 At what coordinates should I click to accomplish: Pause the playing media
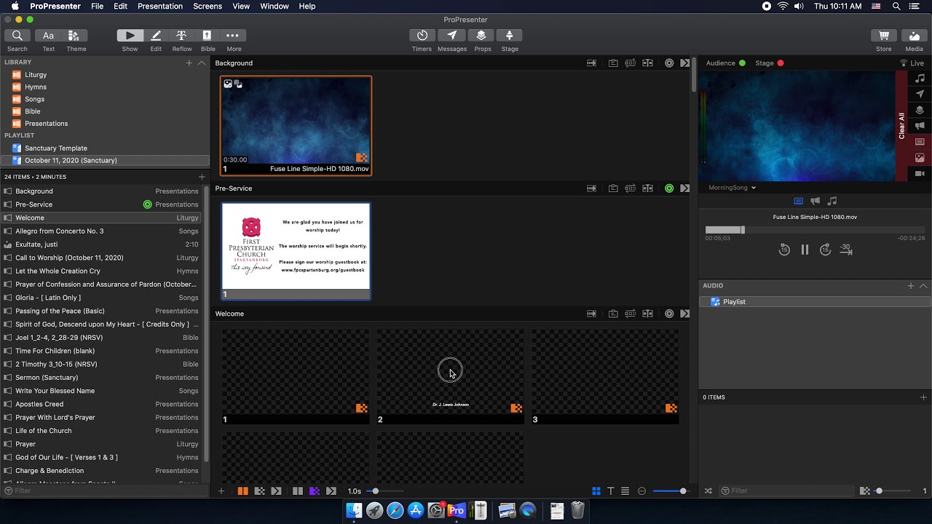[805, 250]
